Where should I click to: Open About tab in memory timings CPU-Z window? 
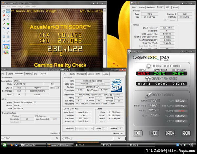[175, 7]
